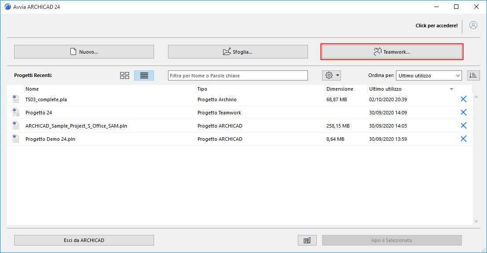487x253 pixels.
Task: Click the Progetto Teamwork type cell
Action: pyautogui.click(x=219, y=113)
